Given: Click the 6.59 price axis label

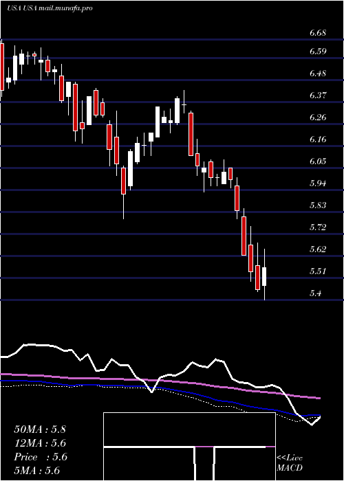Looking at the screenshot, I should point(318,52).
